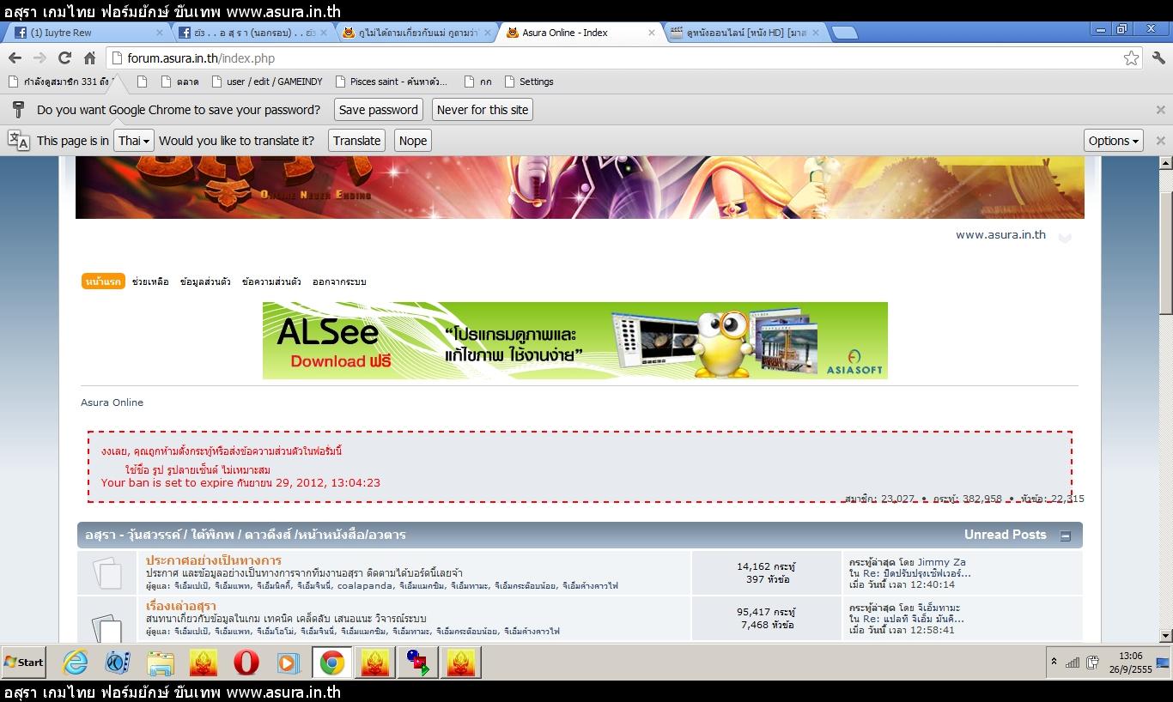Viewport: 1173px width, 702px height.
Task: Open Jimmy Za's profile link
Action: click(x=941, y=562)
